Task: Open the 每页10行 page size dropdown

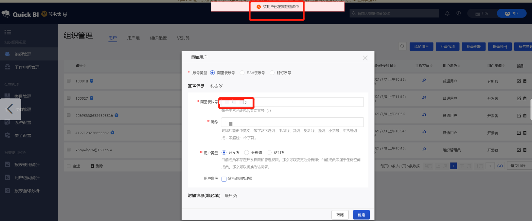Action: tap(518, 166)
